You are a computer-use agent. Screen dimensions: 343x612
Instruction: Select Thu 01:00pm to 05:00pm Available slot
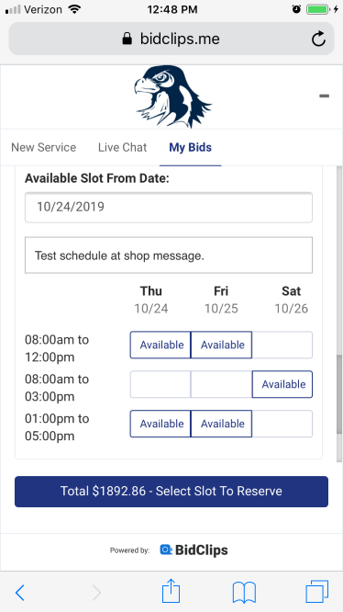tap(160, 424)
